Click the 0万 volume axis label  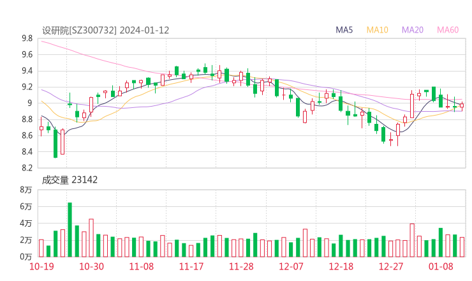tap(26, 257)
